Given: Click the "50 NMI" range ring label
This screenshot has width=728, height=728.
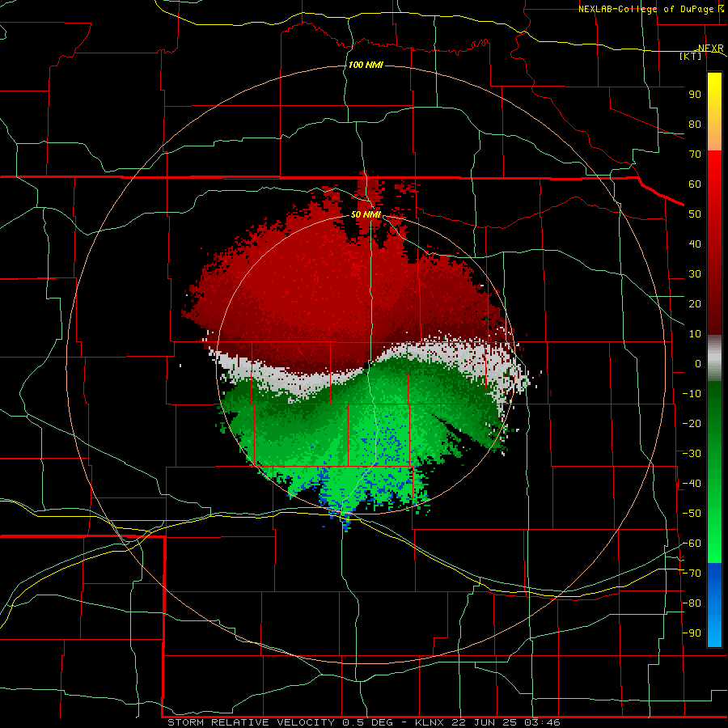Looking at the screenshot, I should click(x=366, y=214).
